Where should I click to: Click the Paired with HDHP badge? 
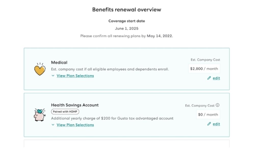click(x=65, y=112)
